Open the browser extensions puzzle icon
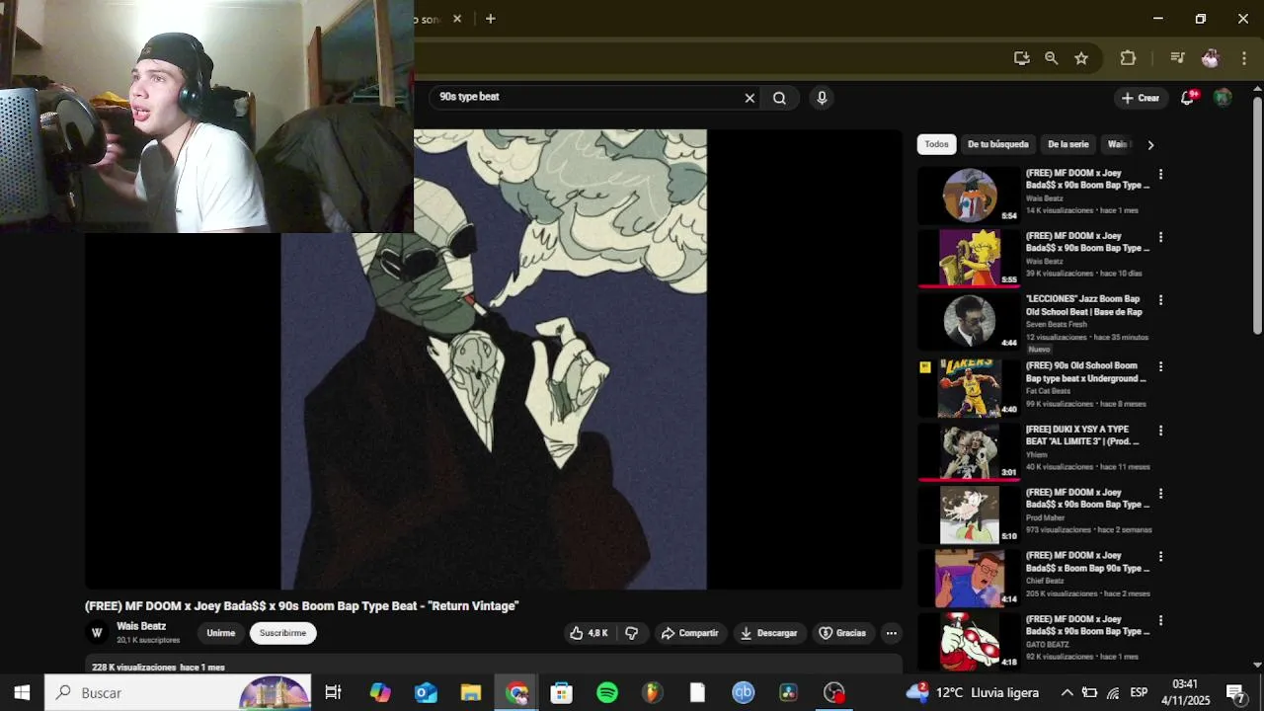Screen dimensions: 1264x711 [x=1128, y=58]
